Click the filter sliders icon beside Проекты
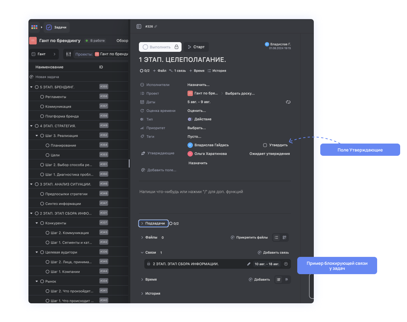Screen dimensions: 407x322 tap(69, 54)
